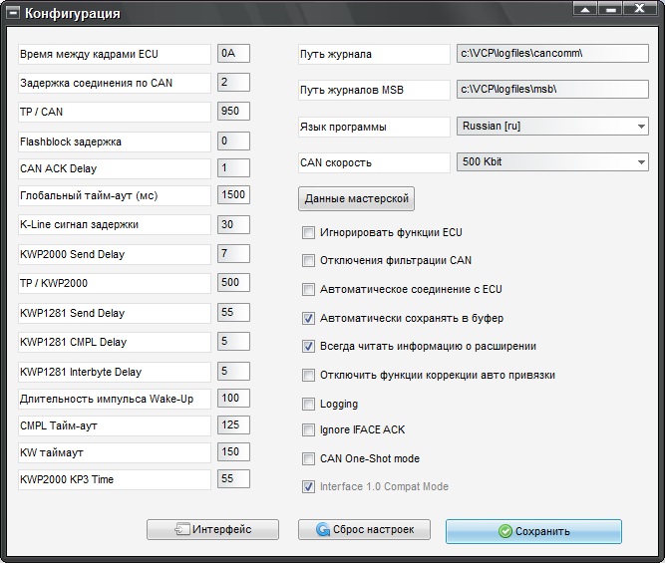Click the interface icon on Интерфейс button
665x563 pixels.
pos(182,529)
